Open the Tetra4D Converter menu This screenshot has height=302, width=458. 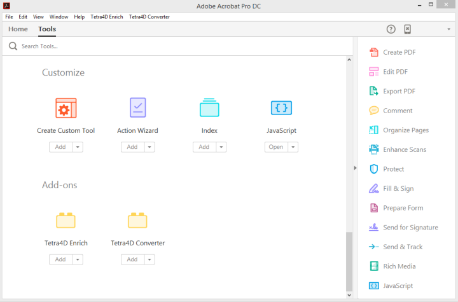pyautogui.click(x=149, y=17)
